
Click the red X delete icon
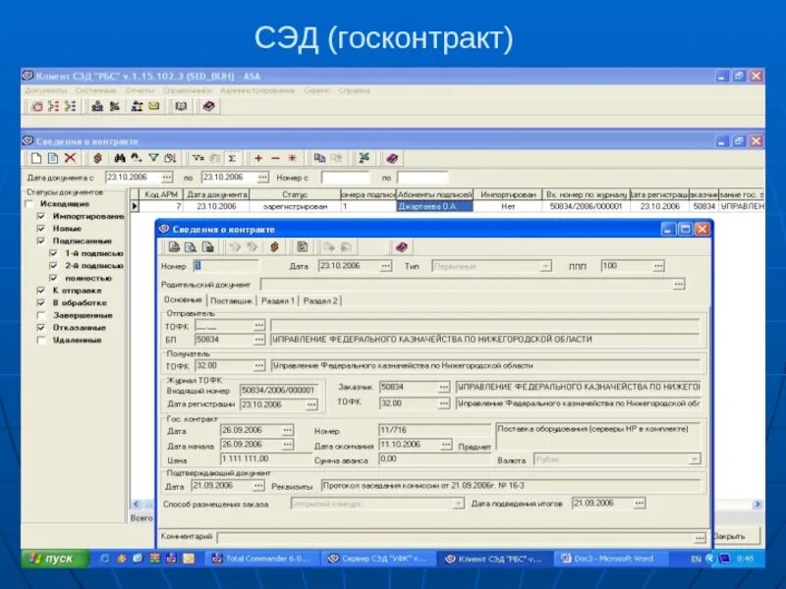70,158
